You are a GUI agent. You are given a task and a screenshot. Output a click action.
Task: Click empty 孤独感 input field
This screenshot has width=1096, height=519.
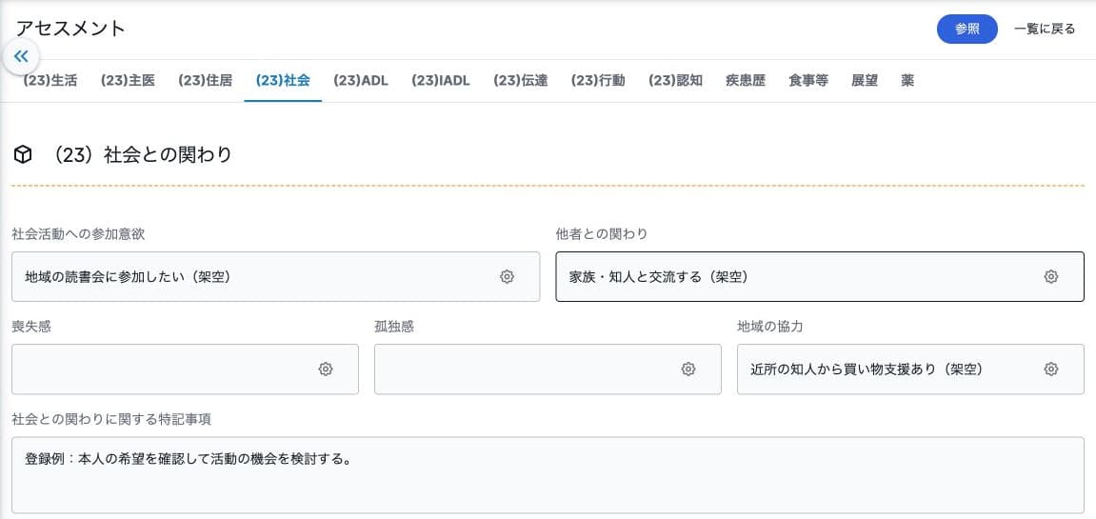pyautogui.click(x=548, y=369)
